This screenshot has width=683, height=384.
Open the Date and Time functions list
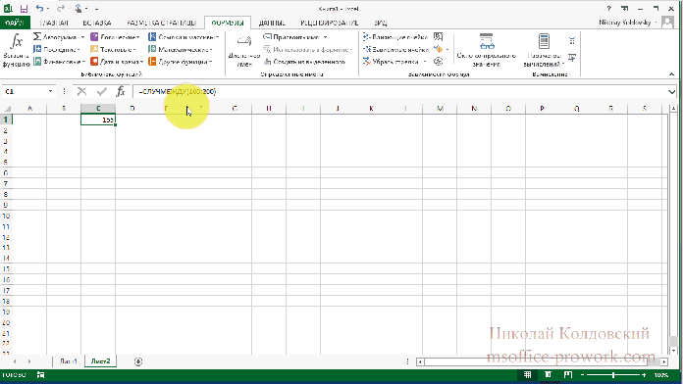117,62
